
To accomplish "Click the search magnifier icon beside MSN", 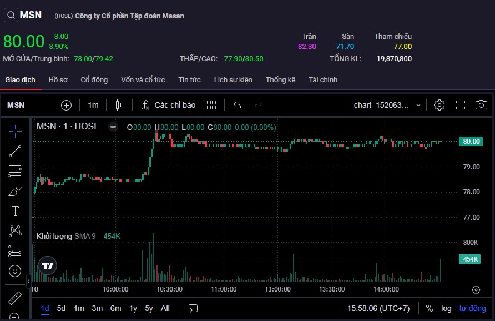I will (11, 15).
